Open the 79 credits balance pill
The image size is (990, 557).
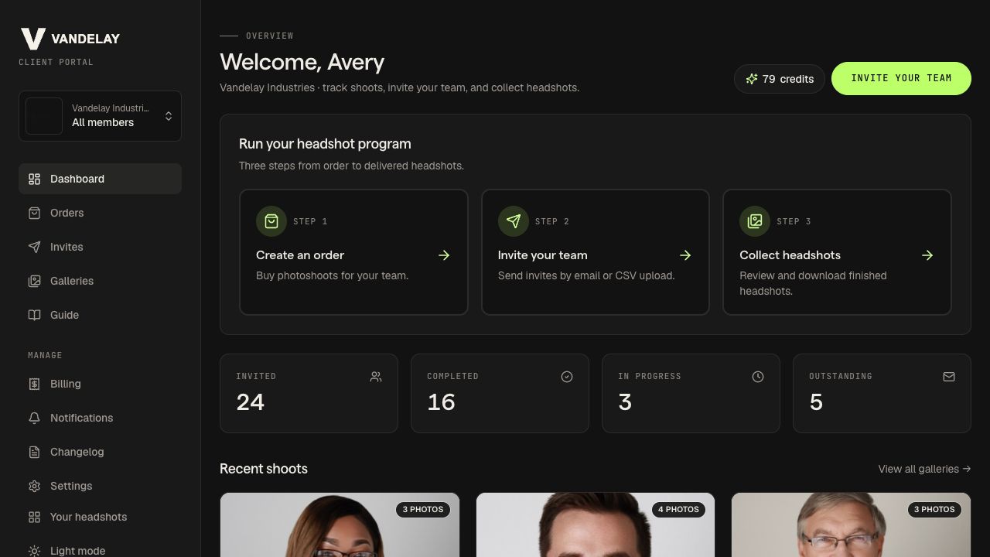pos(780,79)
